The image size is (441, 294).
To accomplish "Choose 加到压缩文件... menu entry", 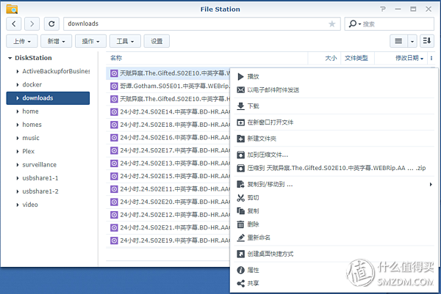I will coord(333,155).
